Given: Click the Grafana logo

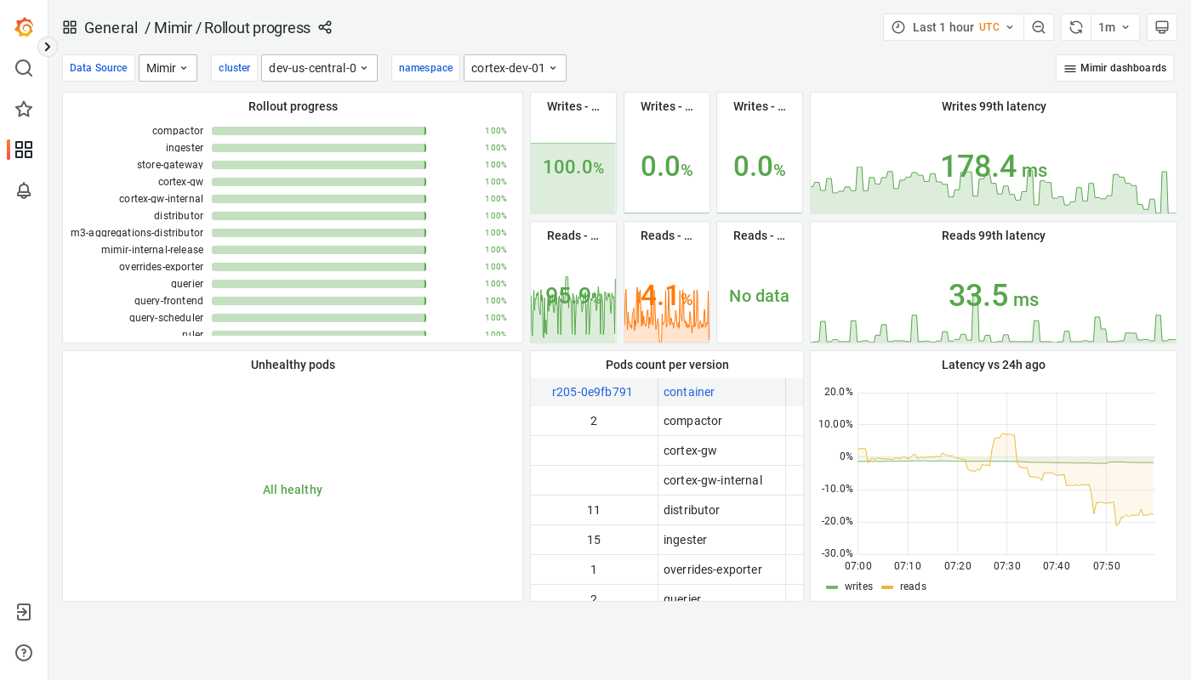Looking at the screenshot, I should (23, 26).
